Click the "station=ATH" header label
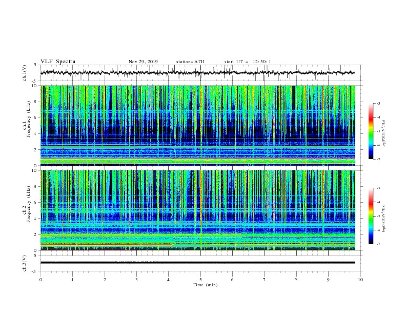Screen dimensions: 406x314 pyautogui.click(x=190, y=62)
